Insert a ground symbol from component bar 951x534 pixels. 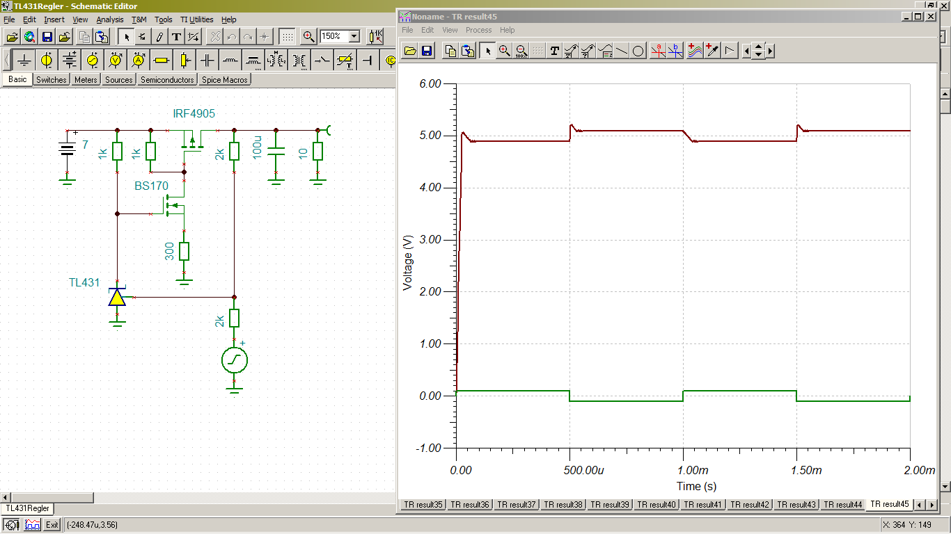pos(24,60)
